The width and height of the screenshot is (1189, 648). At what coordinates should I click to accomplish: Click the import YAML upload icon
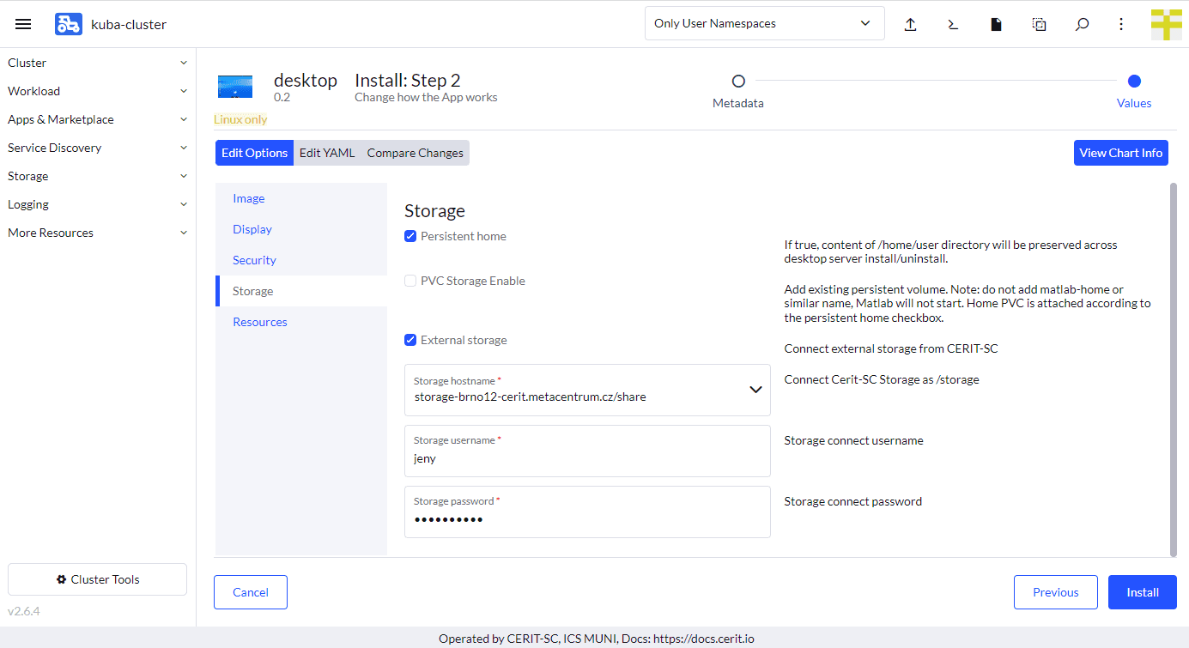(x=910, y=24)
